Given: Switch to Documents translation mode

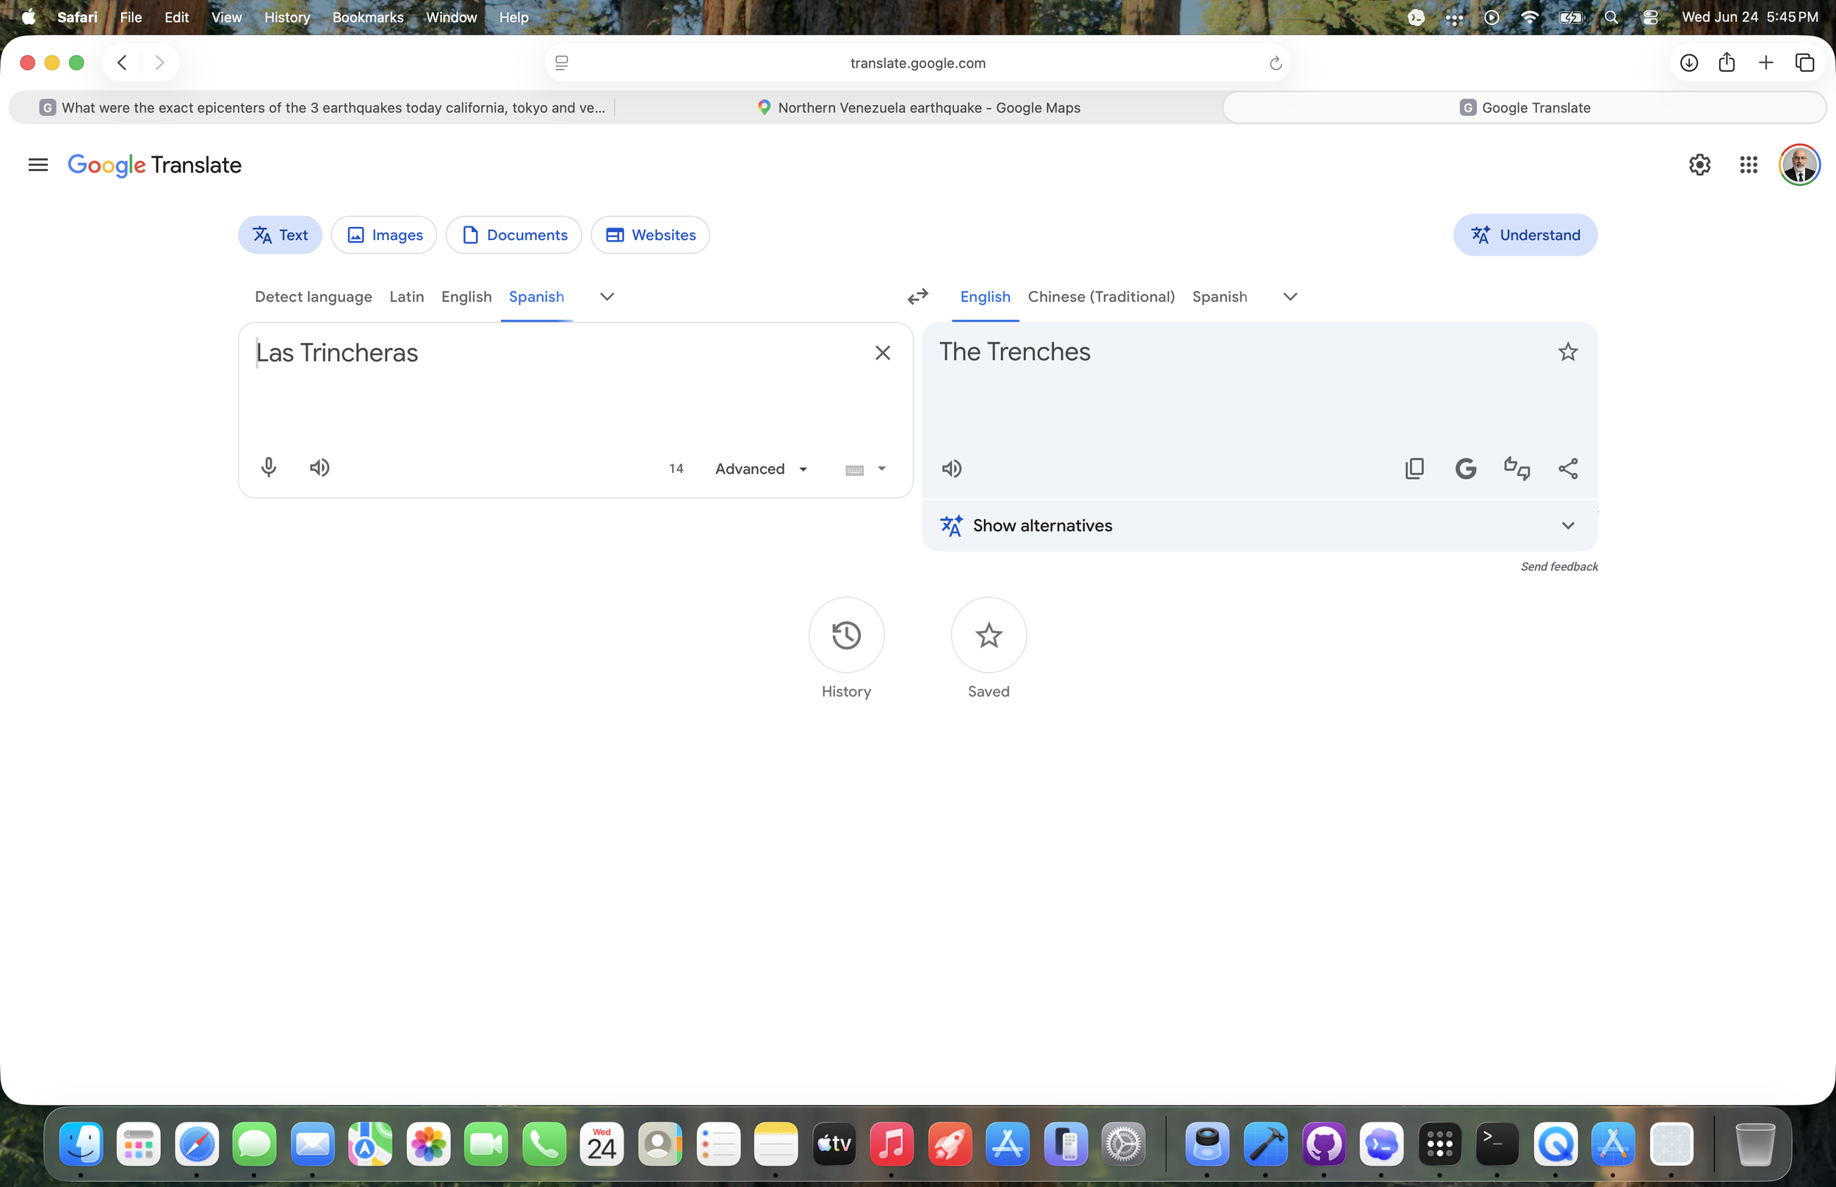Looking at the screenshot, I should 514,235.
